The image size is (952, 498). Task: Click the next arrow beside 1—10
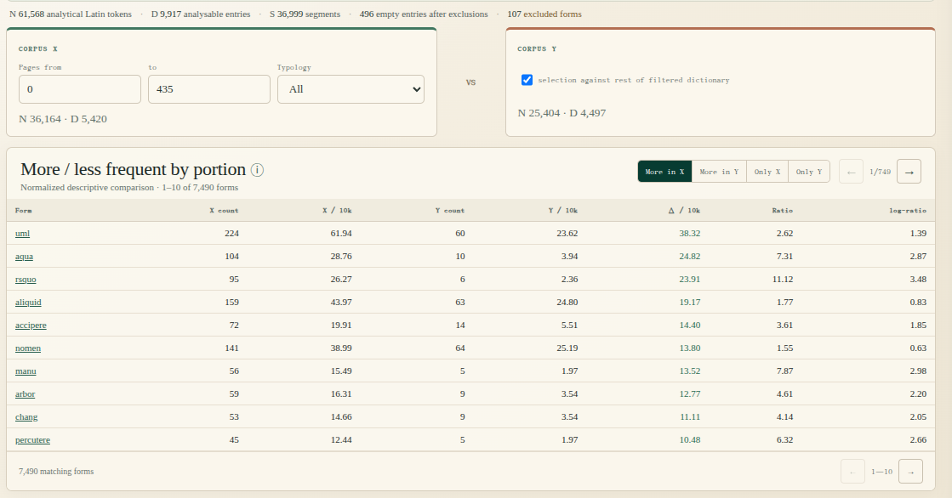tap(910, 472)
